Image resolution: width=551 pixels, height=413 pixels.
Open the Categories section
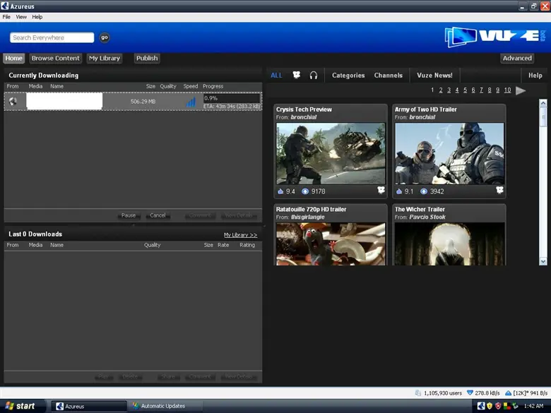[348, 76]
